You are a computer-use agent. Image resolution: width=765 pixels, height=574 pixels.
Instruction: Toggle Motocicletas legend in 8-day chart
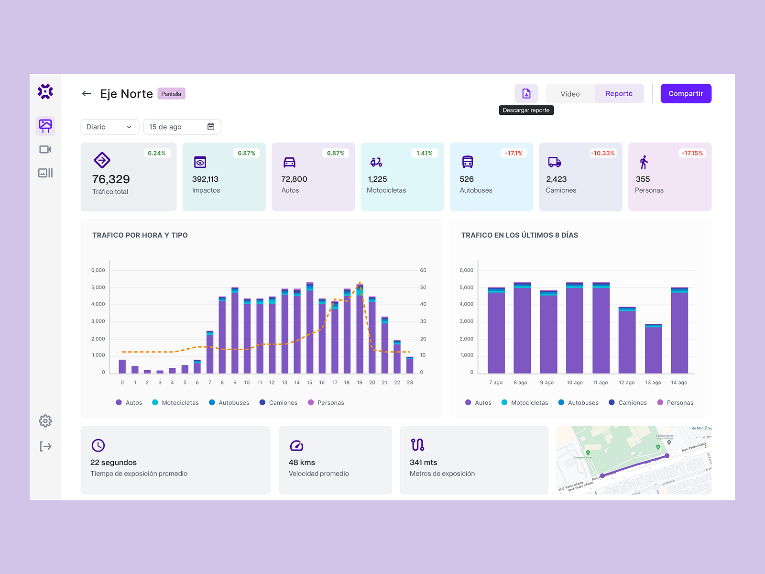[525, 403]
